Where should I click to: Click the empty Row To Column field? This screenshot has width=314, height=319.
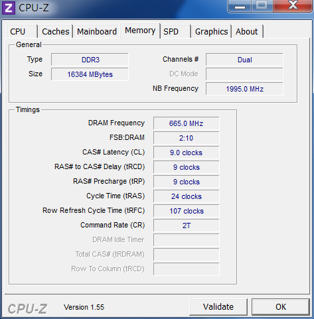(x=187, y=269)
